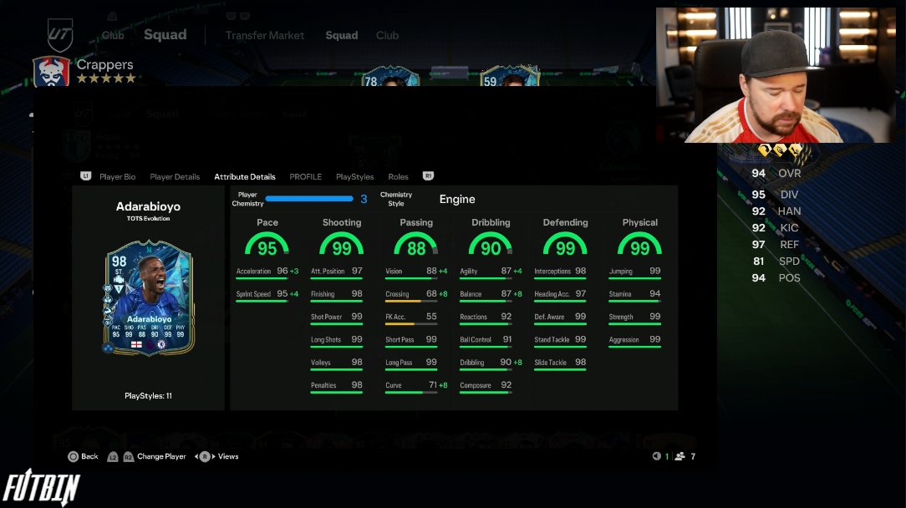The image size is (906, 508).
Task: Click the Jumping 99 attribute row
Action: [634, 272]
